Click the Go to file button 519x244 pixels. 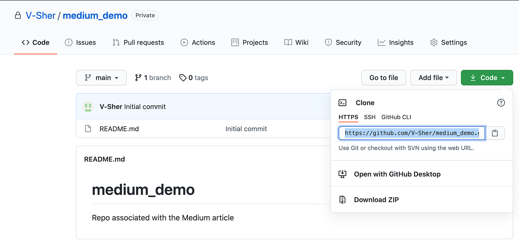(384, 78)
